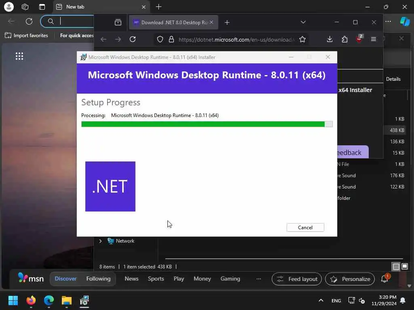Open Money on the MSN bar
414x310 pixels.
click(x=202, y=279)
